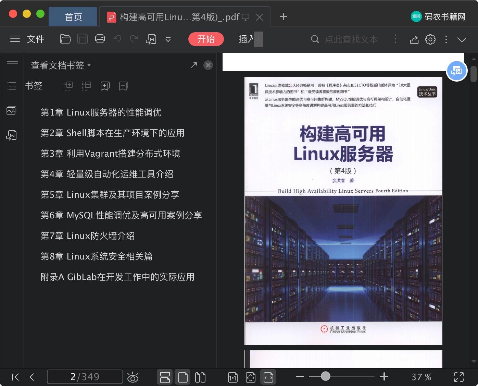Open the 查看文档书签 dropdown
This screenshot has width=478, height=386.
61,65
